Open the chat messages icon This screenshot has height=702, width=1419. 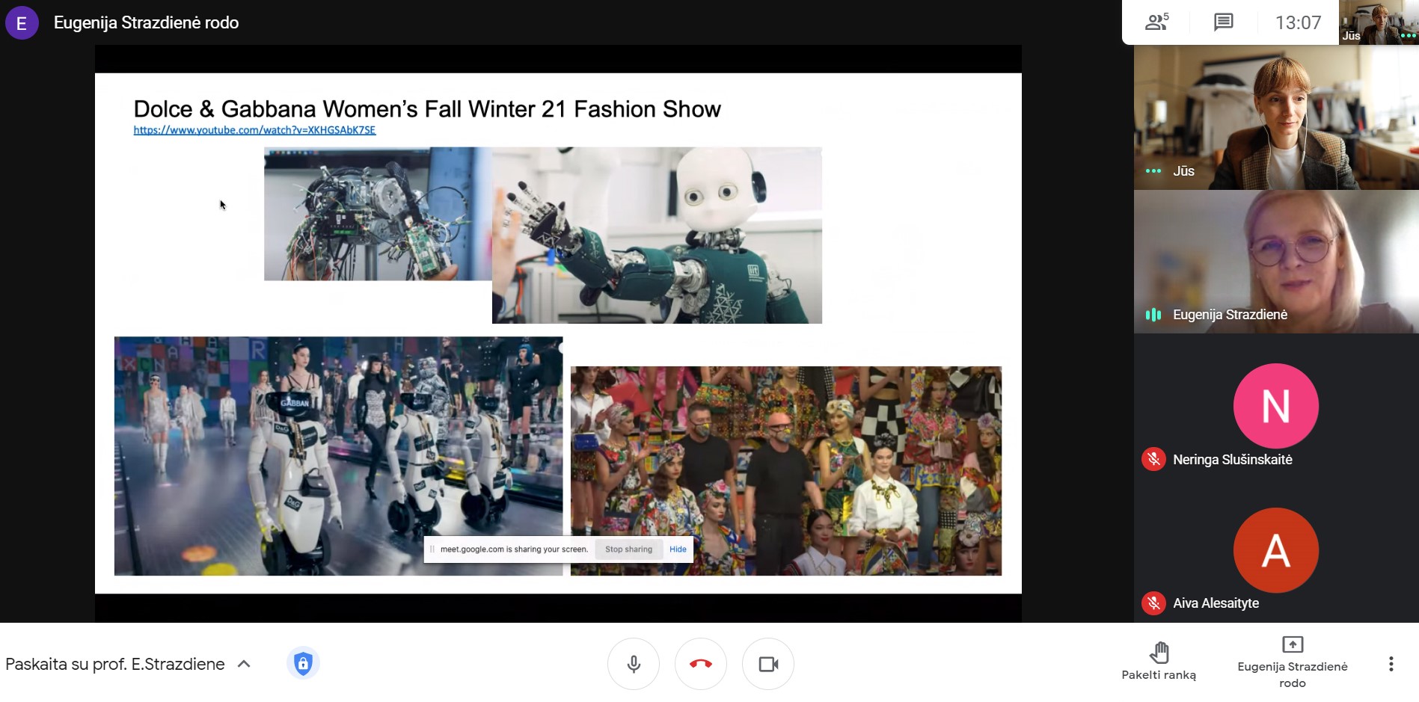click(1224, 22)
